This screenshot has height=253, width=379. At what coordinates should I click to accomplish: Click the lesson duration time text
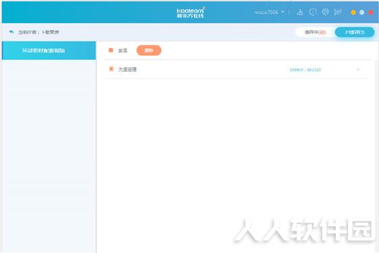305,70
